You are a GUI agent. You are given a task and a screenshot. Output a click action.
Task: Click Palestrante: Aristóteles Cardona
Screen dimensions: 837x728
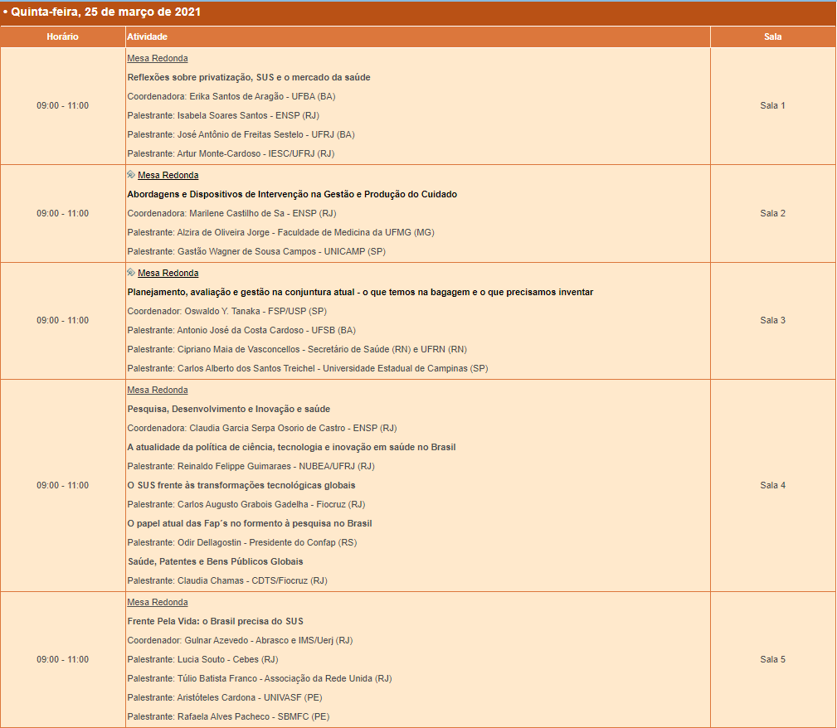click(225, 697)
